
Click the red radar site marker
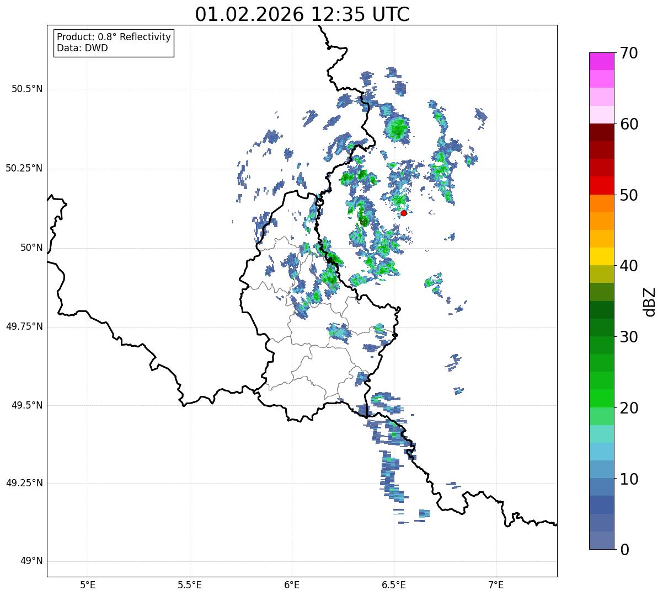pos(404,213)
